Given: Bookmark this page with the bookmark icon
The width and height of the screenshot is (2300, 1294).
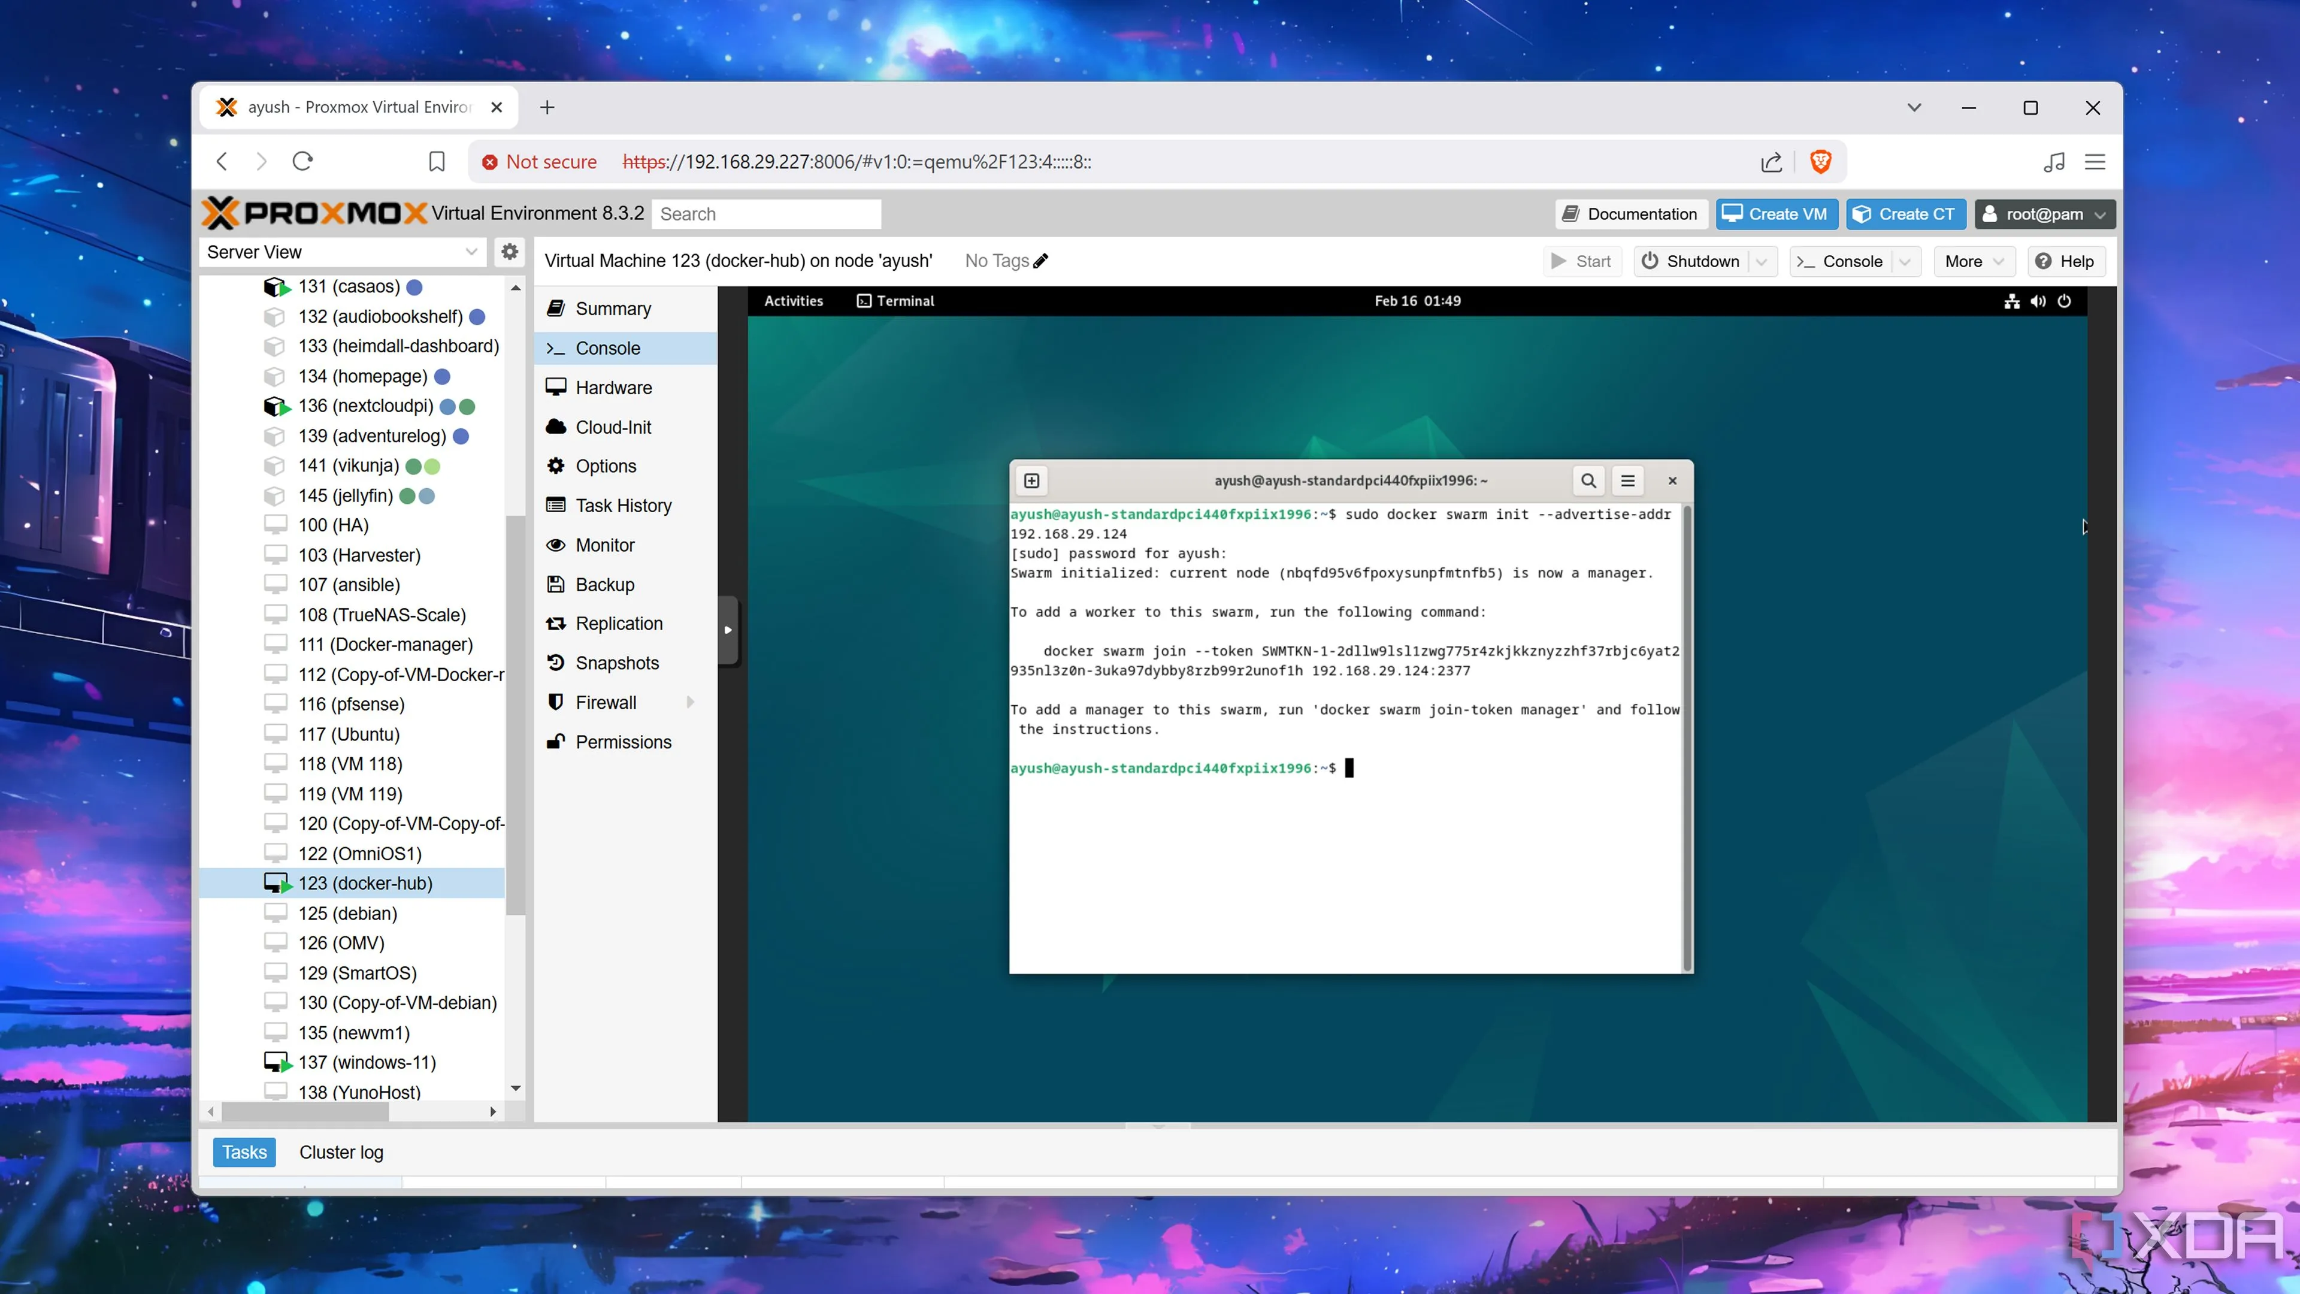Looking at the screenshot, I should click(437, 162).
